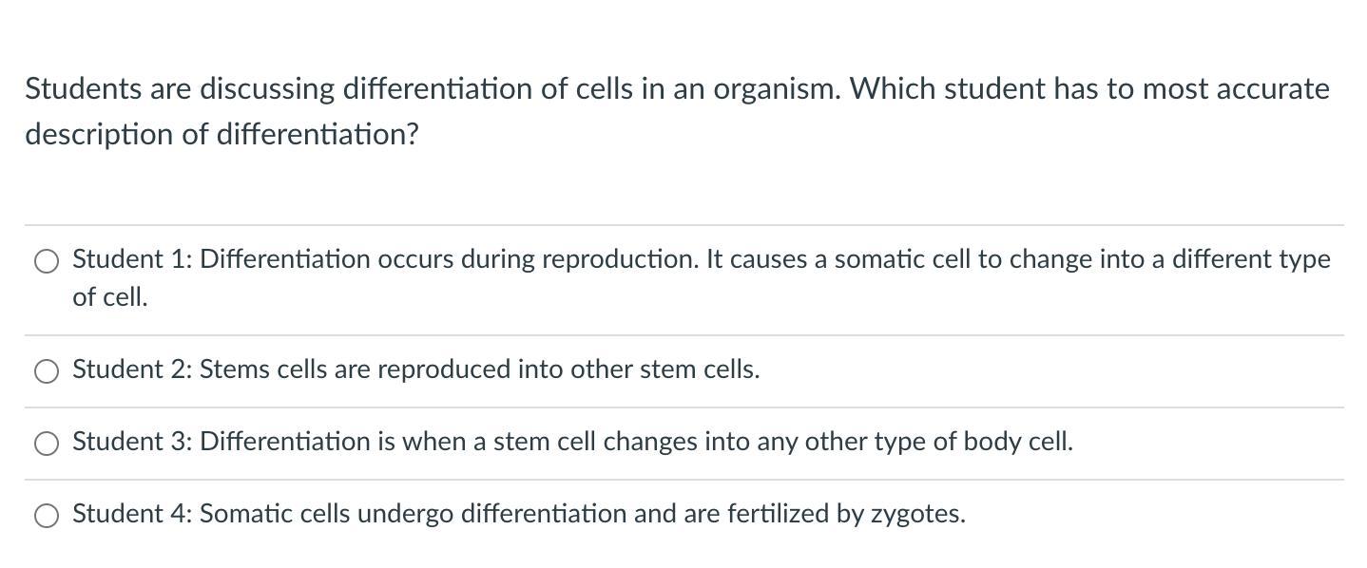The height and width of the screenshot is (568, 1367).
Task: Pick the Student 4 radio circle
Action: [47, 516]
